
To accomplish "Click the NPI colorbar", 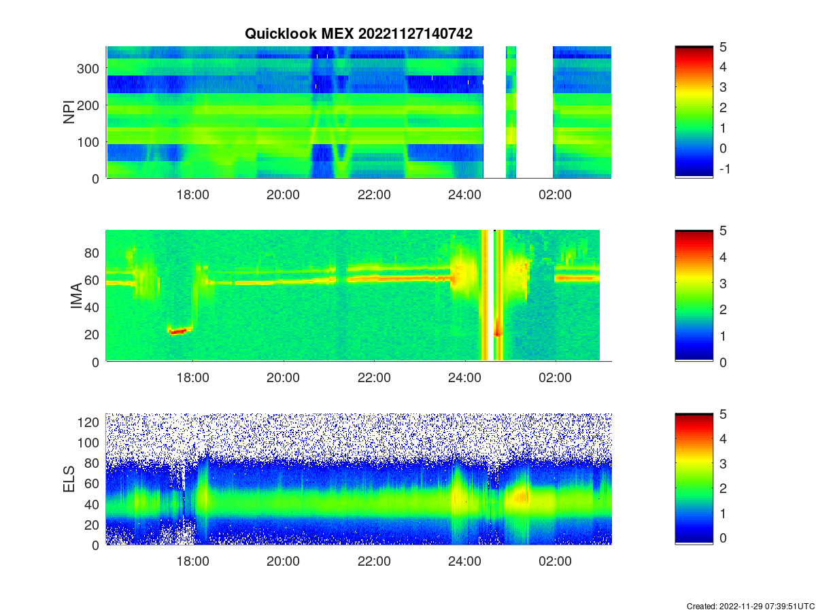I will click(694, 112).
